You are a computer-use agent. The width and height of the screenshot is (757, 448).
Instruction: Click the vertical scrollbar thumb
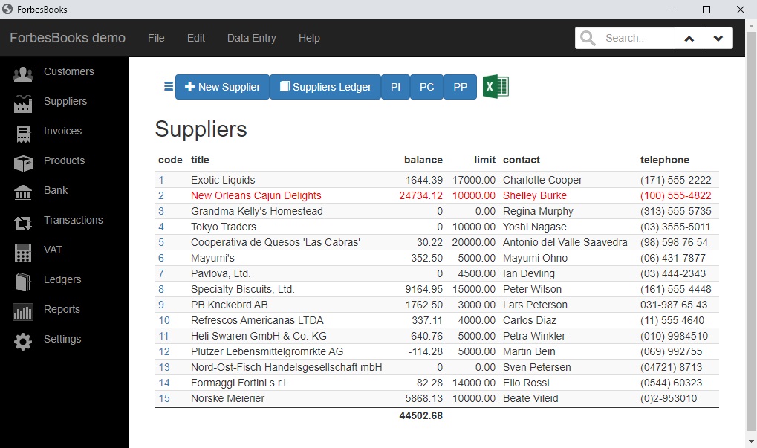coord(751,230)
